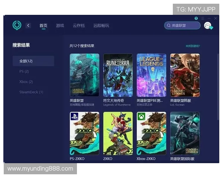Click the 支持国服/体验服加速 subtitle
This screenshot has height=178, width=223.
pyautogui.click(x=82, y=105)
